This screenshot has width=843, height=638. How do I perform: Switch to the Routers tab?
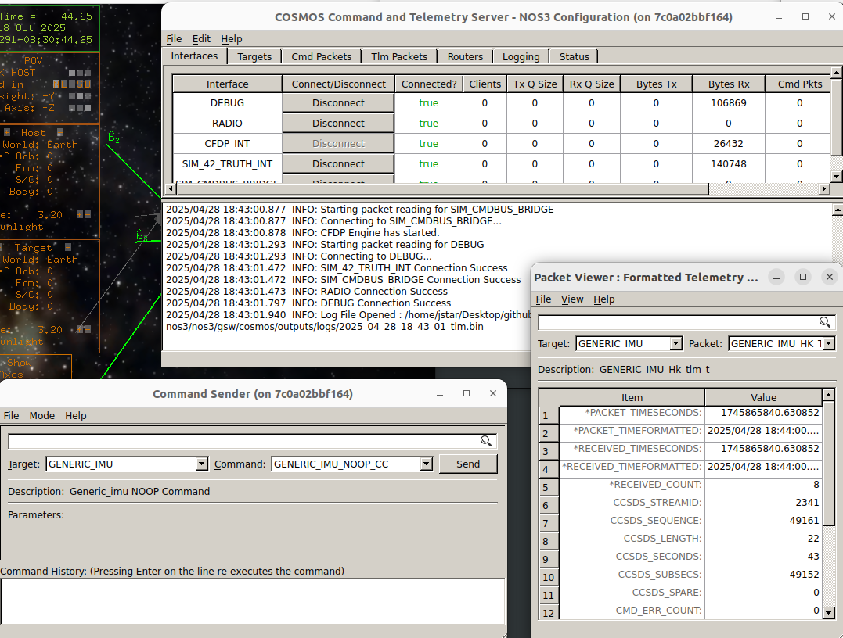[465, 56]
